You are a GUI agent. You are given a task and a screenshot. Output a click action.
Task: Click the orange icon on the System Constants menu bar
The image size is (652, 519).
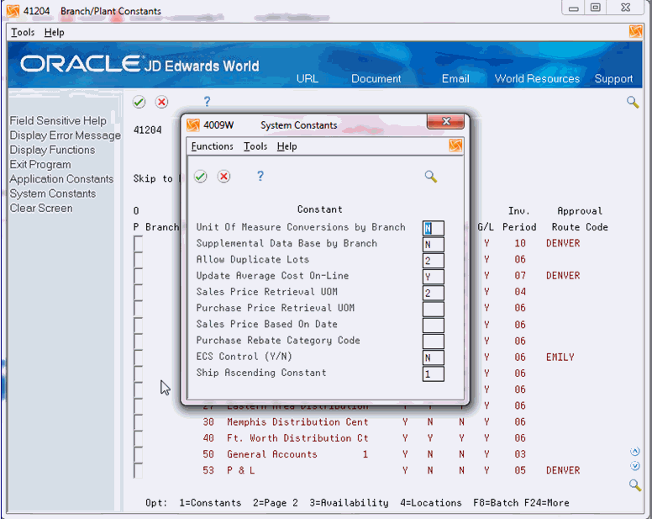point(455,146)
